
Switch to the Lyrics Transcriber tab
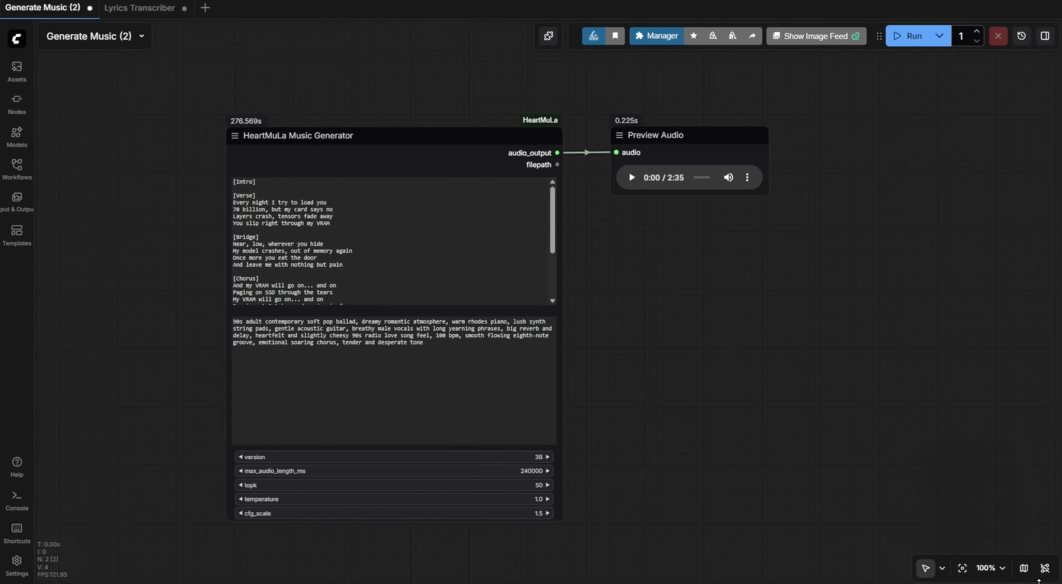(139, 8)
